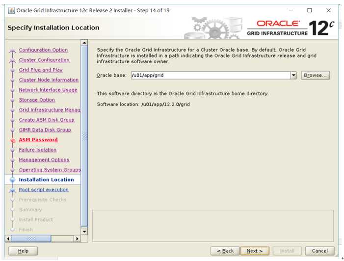Click into the Oracle base path field
Image resolution: width=344 pixels, height=261 pixels.
(x=211, y=75)
